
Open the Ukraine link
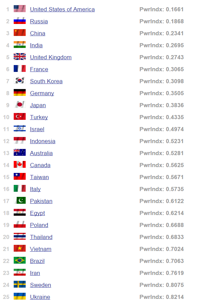tap(40, 297)
